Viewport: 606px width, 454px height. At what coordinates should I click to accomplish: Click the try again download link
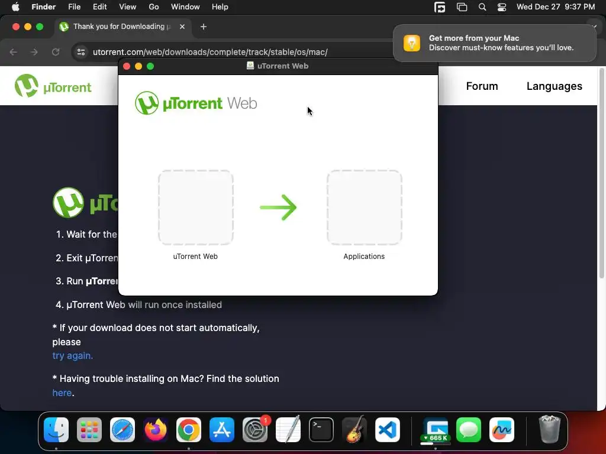pyautogui.click(x=73, y=355)
